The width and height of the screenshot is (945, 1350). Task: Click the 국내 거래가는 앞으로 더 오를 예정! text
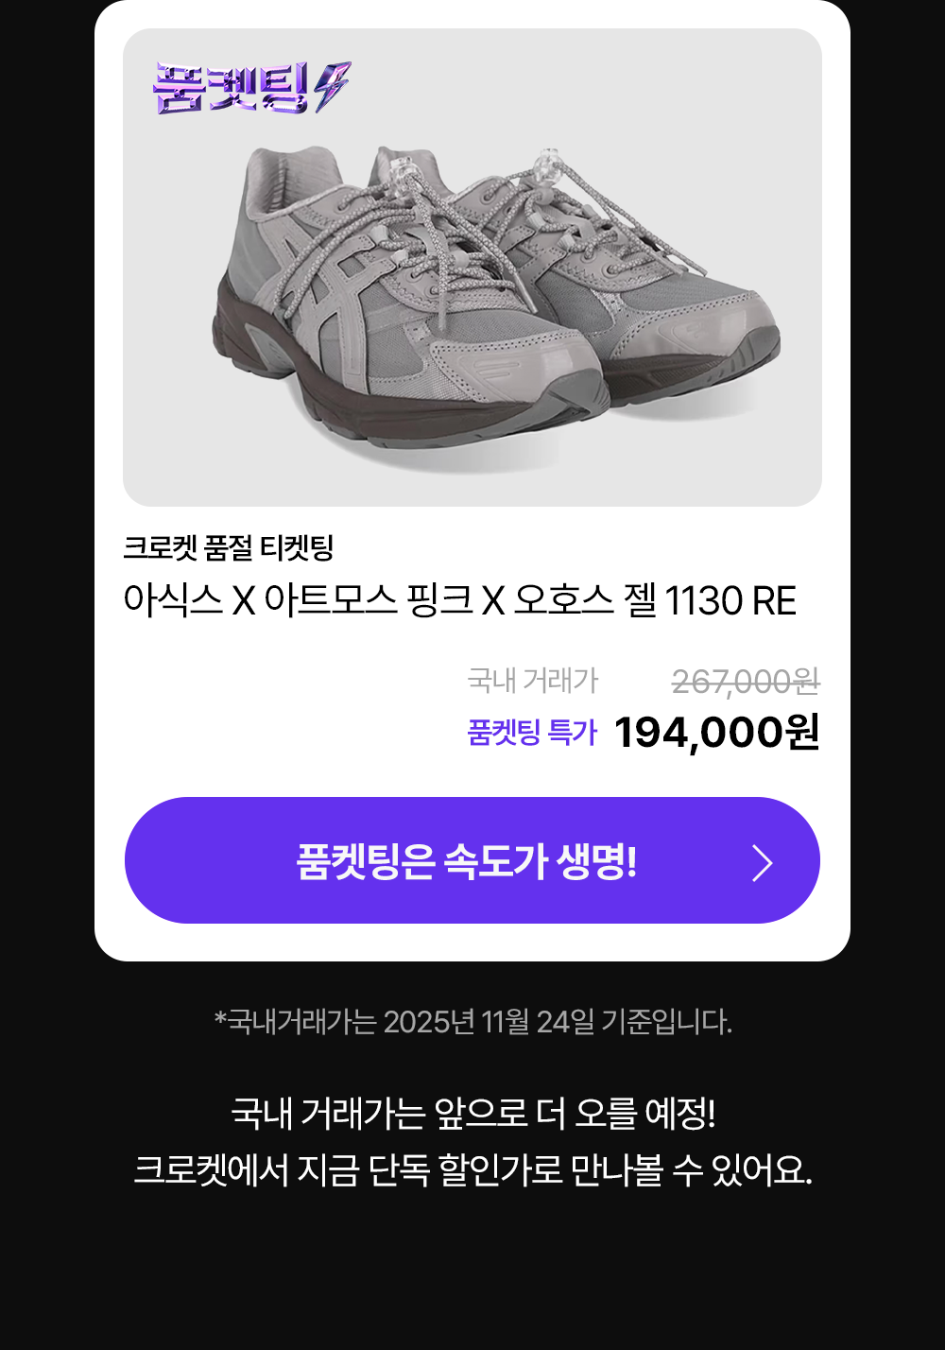(x=472, y=1113)
